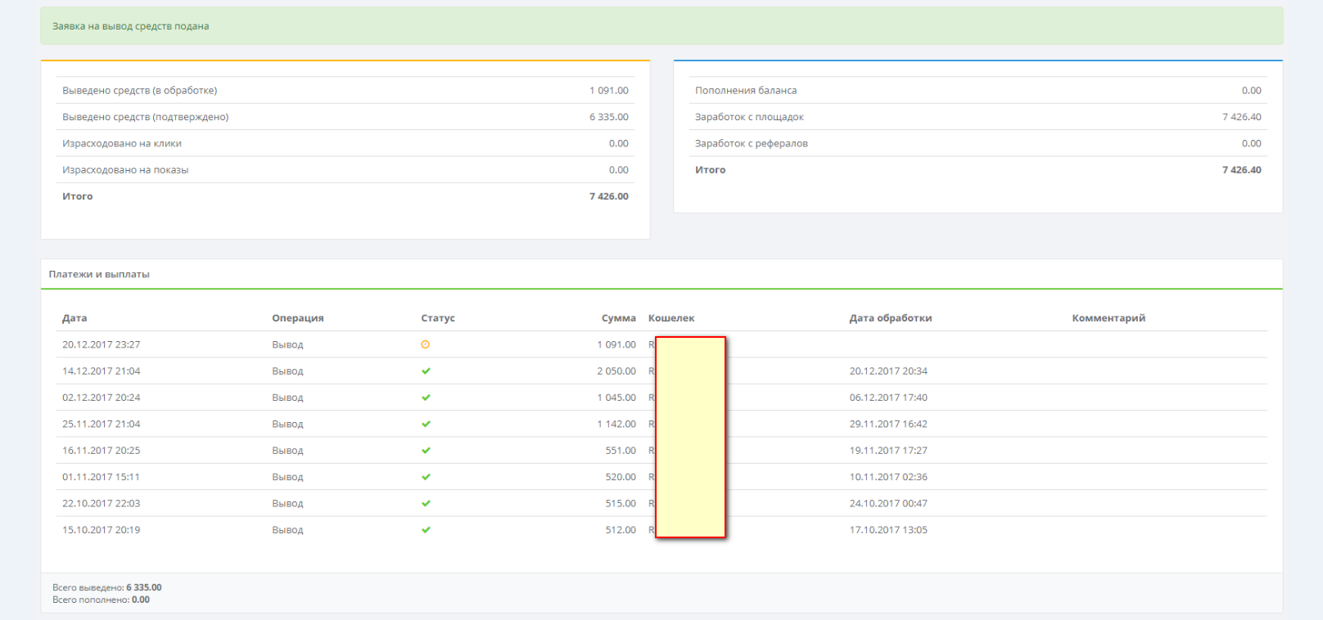
Task: Click the pending status icon for 1 091.00 withdrawal
Action: (425, 344)
